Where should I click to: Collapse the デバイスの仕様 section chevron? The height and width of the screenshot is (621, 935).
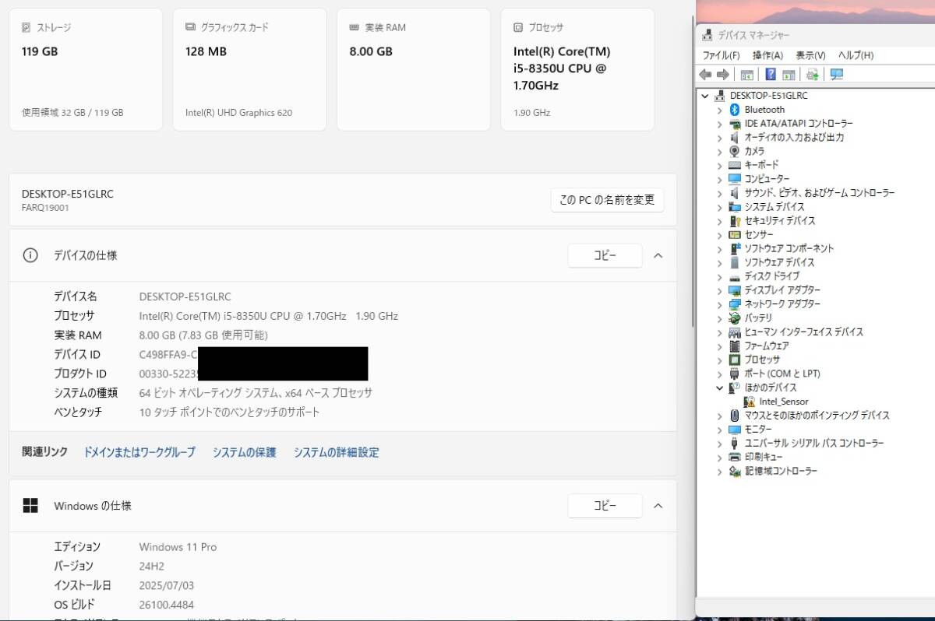pyautogui.click(x=658, y=255)
